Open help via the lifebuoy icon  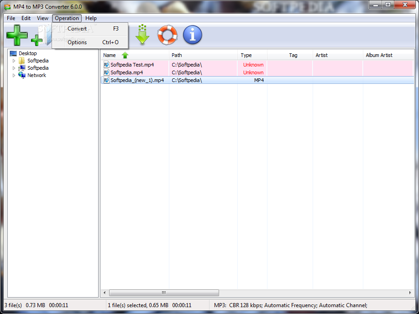[x=168, y=35]
